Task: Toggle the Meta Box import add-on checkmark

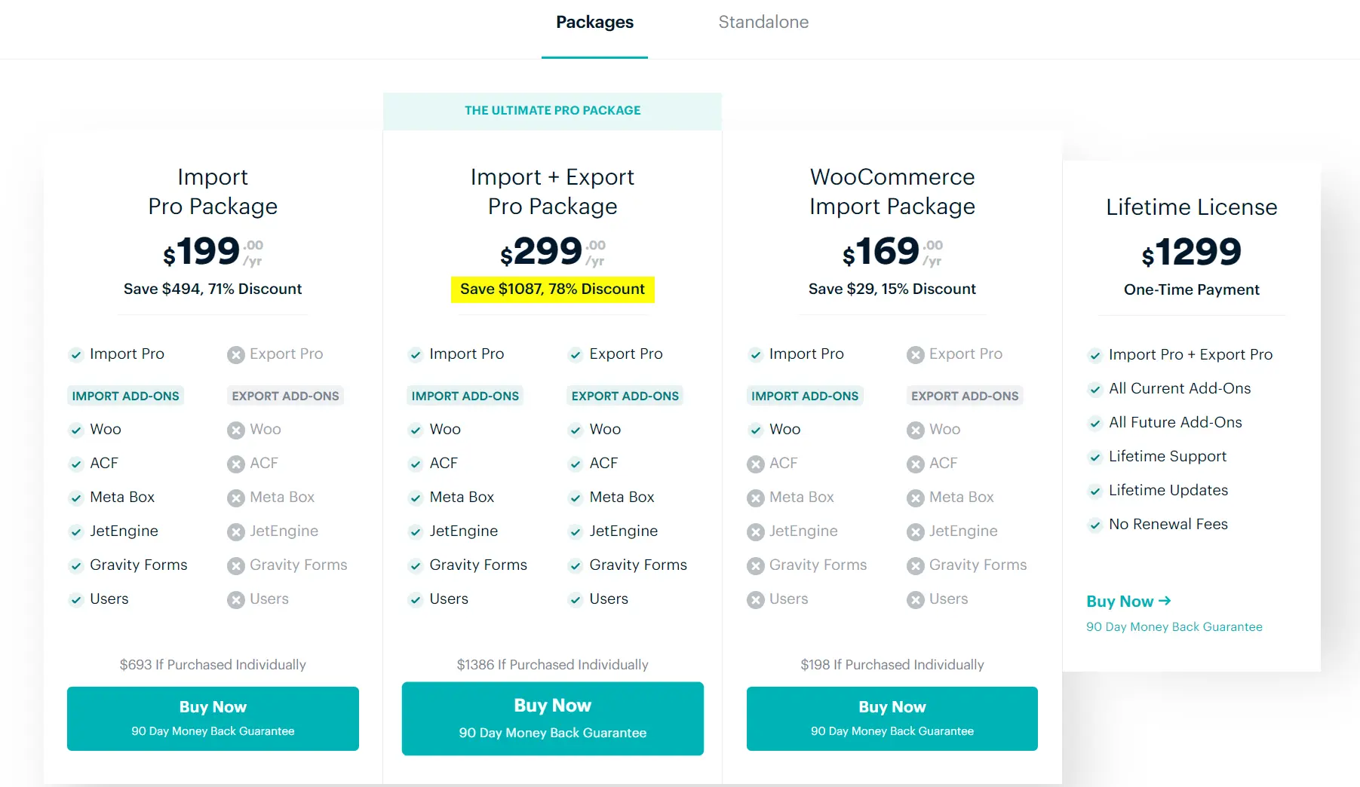Action: [x=76, y=498]
